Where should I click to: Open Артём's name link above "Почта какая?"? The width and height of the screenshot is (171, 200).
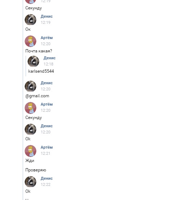click(x=46, y=38)
